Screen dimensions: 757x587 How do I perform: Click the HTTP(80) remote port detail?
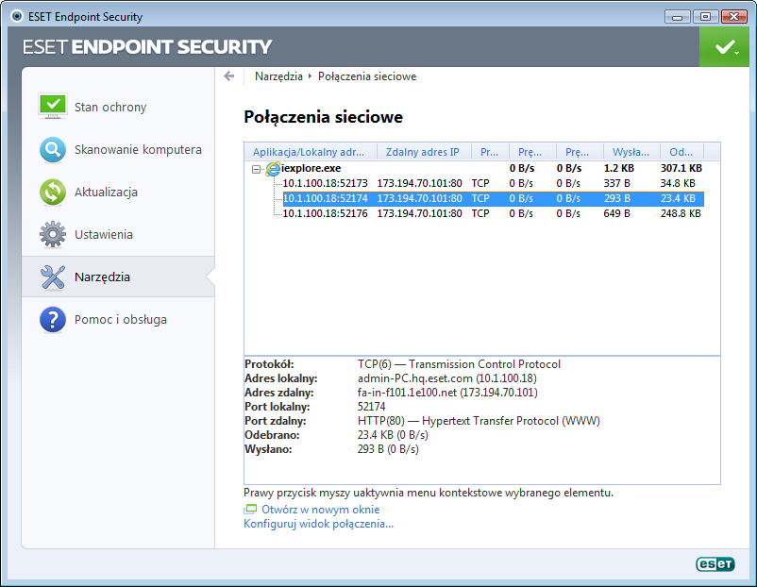pyautogui.click(x=479, y=421)
